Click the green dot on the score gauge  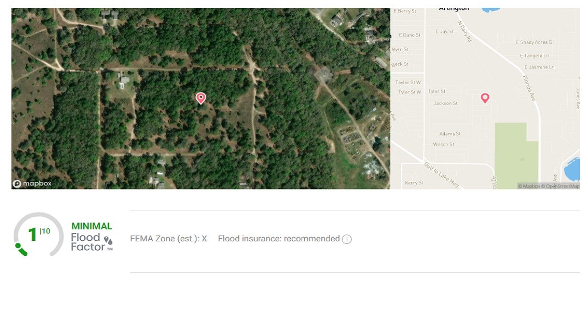pyautogui.click(x=17, y=245)
